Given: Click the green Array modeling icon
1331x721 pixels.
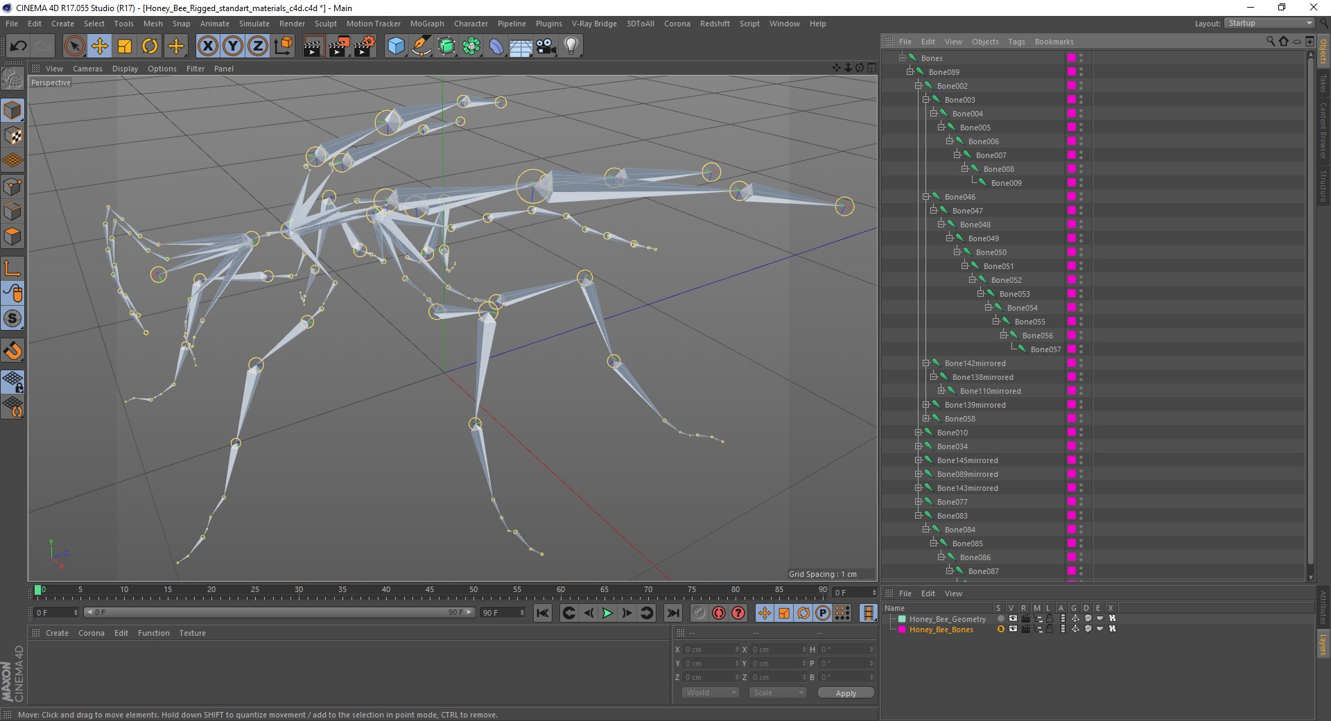Looking at the screenshot, I should pos(472,46).
